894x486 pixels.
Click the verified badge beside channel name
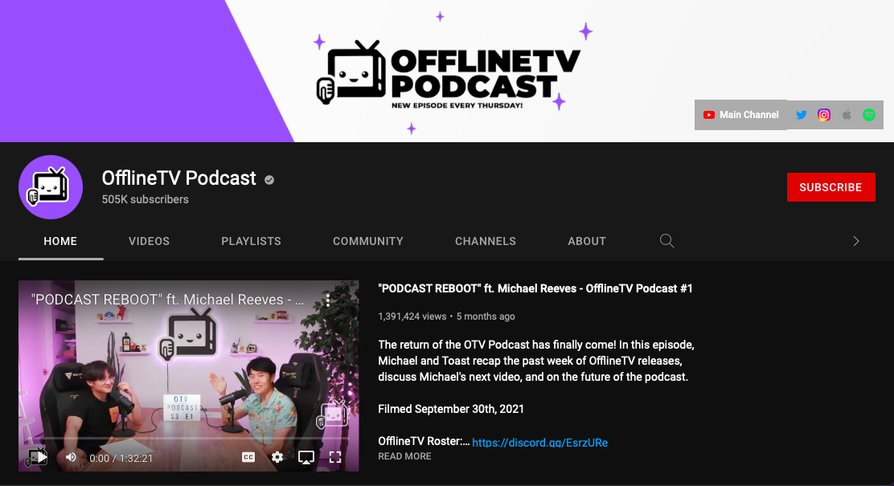269,179
